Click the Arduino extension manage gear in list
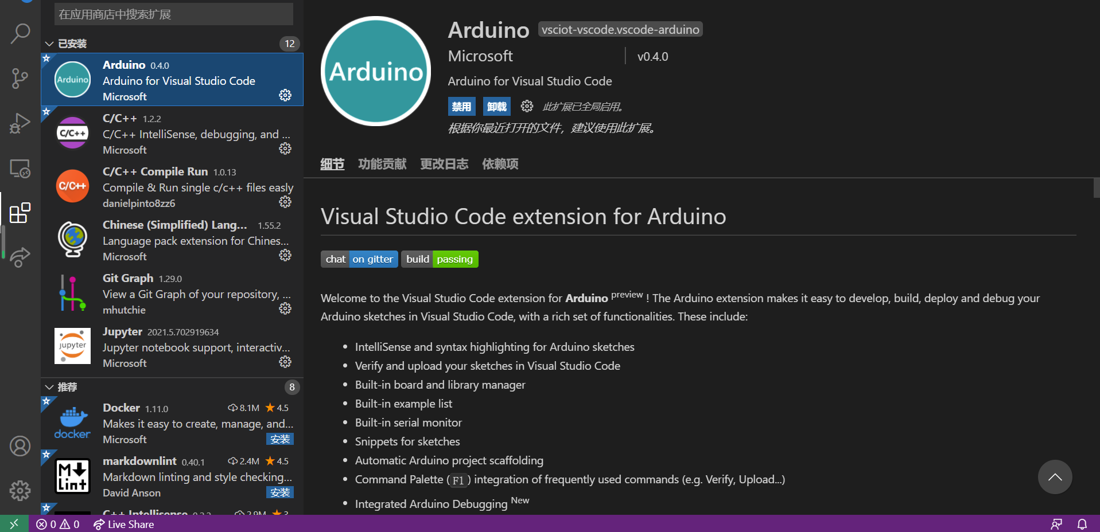The width and height of the screenshot is (1100, 532). click(x=285, y=95)
